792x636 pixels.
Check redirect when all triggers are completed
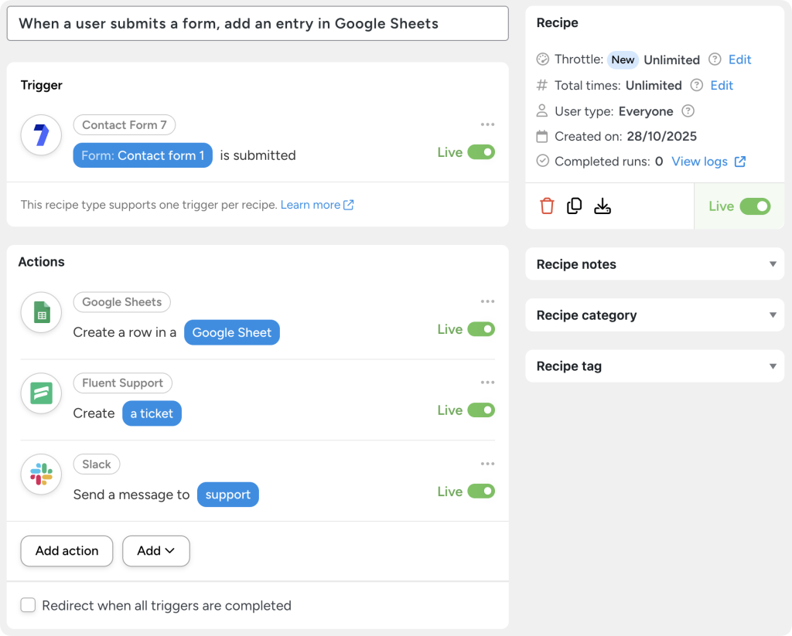coord(28,605)
